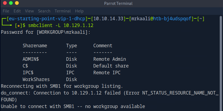Image resolution: width=223 pixels, height=111 pixels.
Task: Click the Parrot Terminal title bar text
Action: pos(118,3)
